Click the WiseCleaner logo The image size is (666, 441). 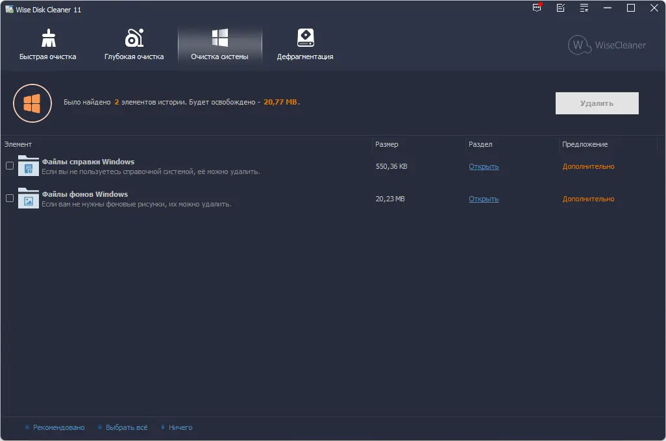606,45
